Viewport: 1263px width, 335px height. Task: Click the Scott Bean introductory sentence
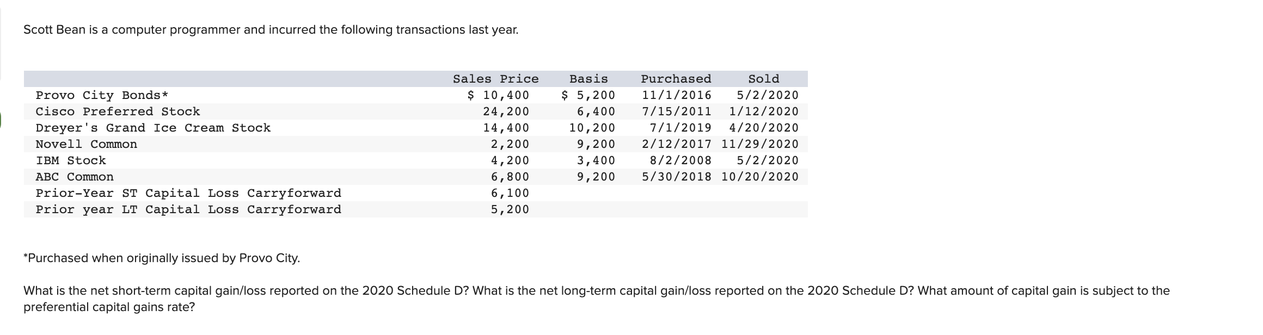(271, 30)
